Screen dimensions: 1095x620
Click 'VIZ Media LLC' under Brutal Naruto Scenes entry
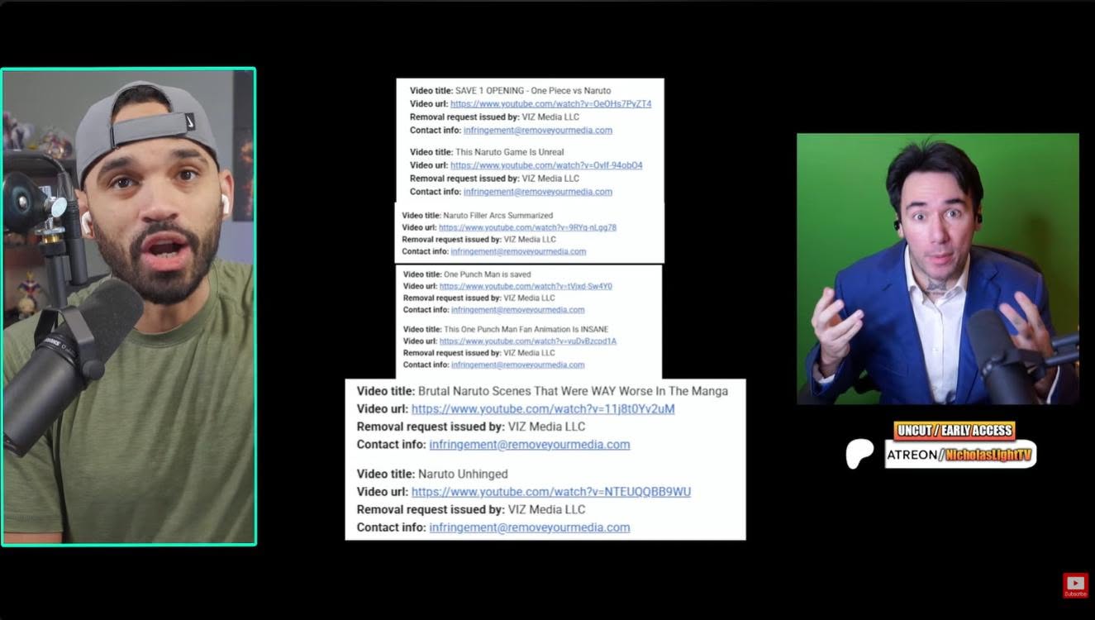546,427
